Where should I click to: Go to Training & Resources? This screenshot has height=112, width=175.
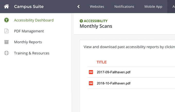click(32, 53)
